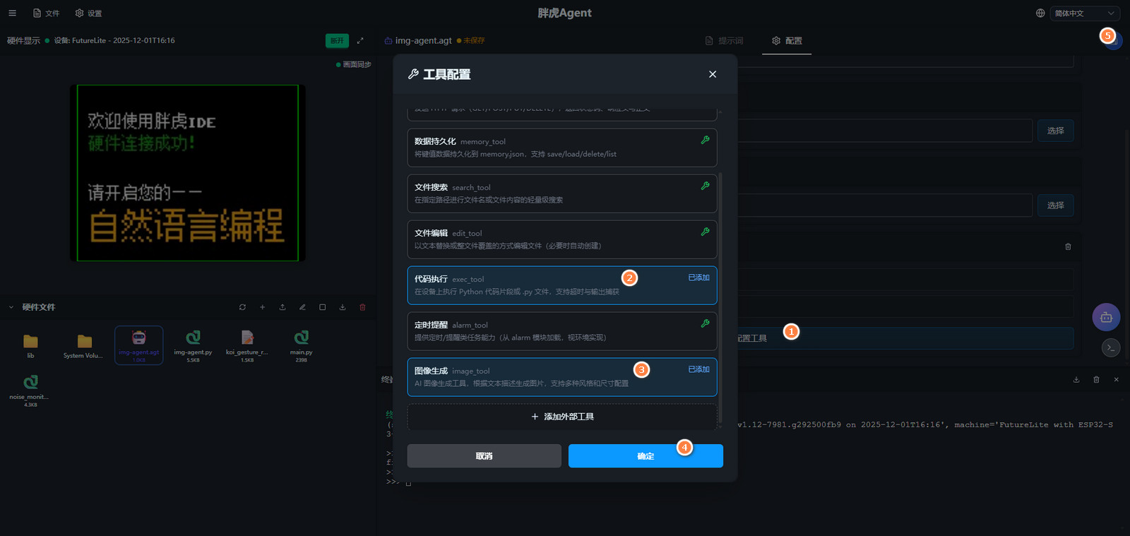Confirm tool configuration with 确定 button
Screen dimensions: 1130x536
[x=645, y=456]
